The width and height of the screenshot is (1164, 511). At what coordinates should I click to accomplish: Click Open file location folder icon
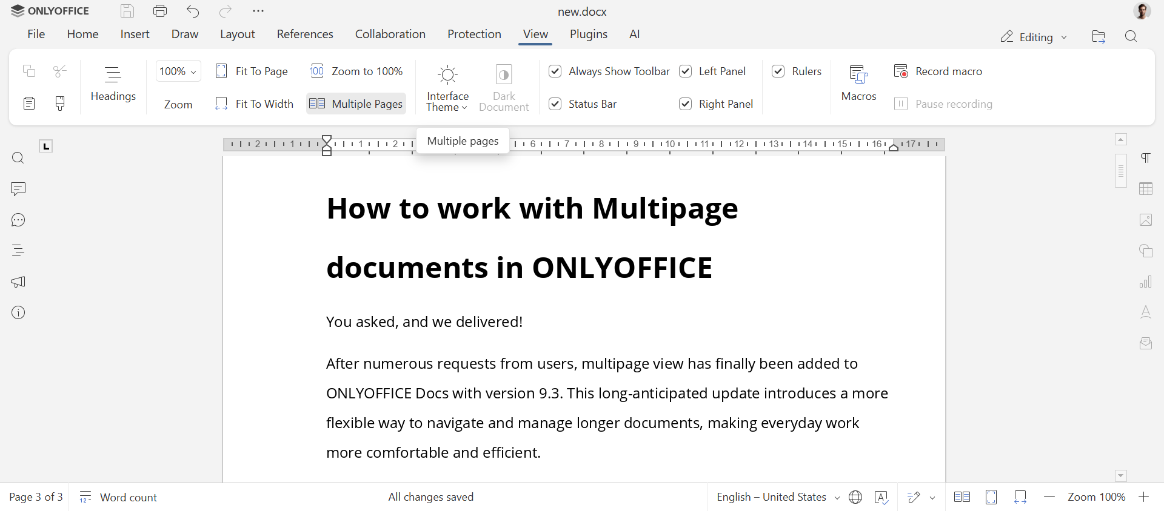(x=1099, y=37)
